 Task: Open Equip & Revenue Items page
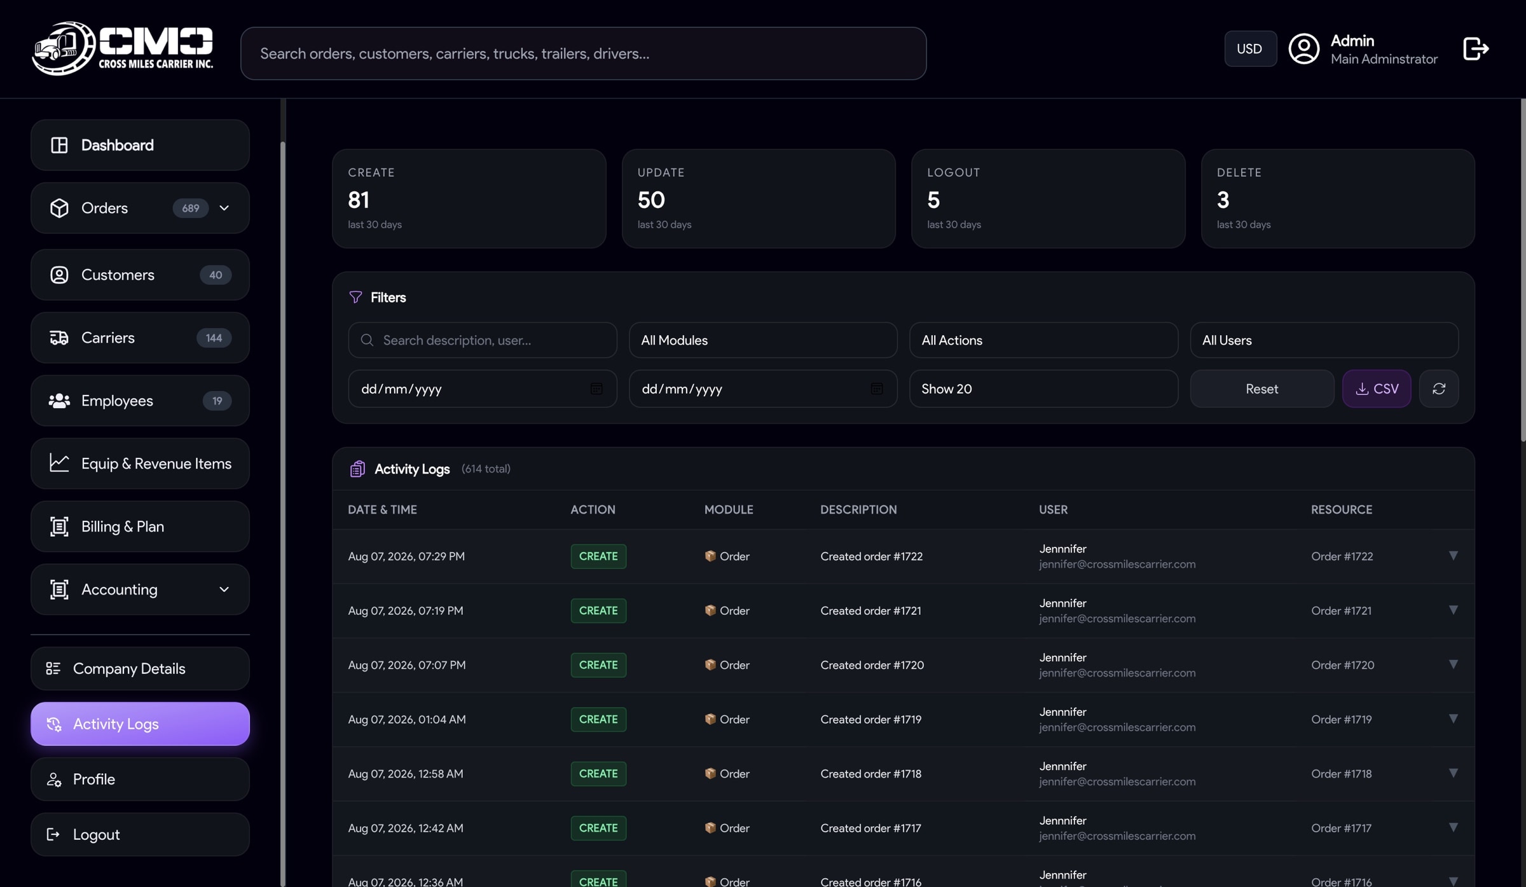[x=140, y=464]
